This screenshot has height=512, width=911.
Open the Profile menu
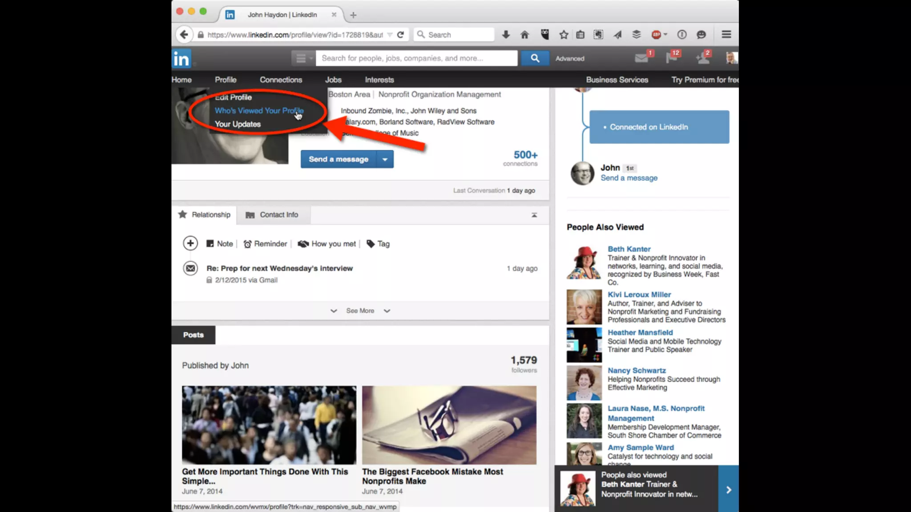[x=226, y=80]
